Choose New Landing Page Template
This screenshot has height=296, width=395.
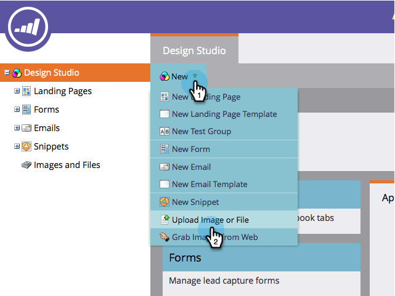pyautogui.click(x=224, y=114)
